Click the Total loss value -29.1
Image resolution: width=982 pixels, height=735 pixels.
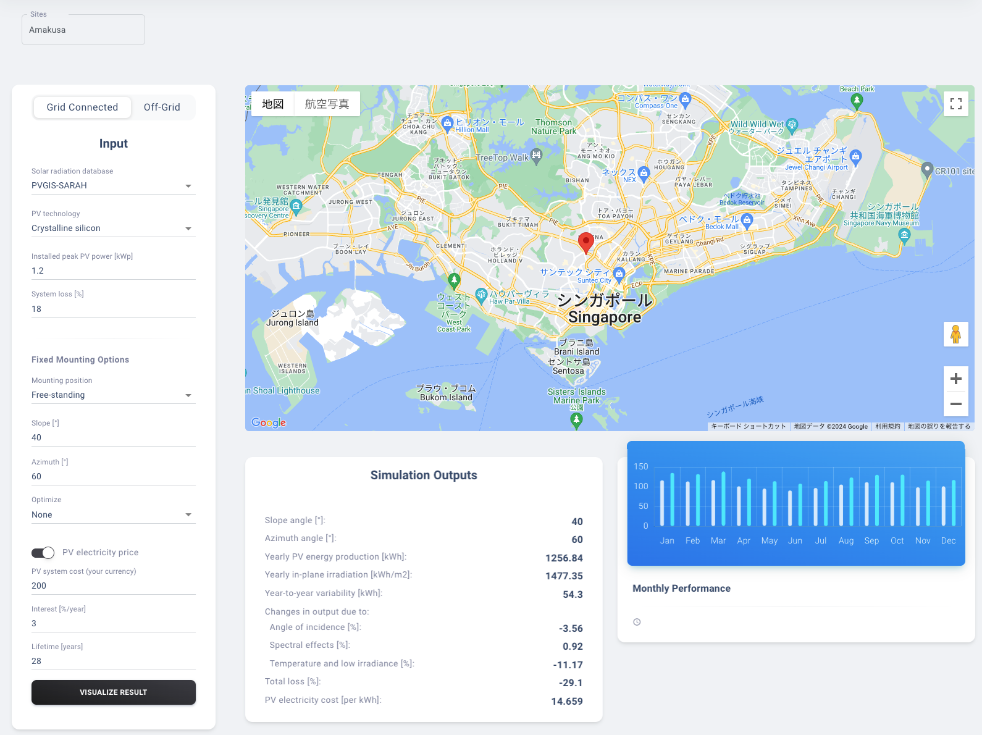(x=571, y=682)
